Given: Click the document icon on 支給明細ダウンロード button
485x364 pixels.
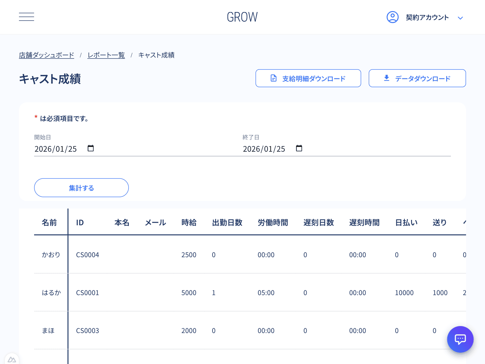Looking at the screenshot, I should point(273,78).
